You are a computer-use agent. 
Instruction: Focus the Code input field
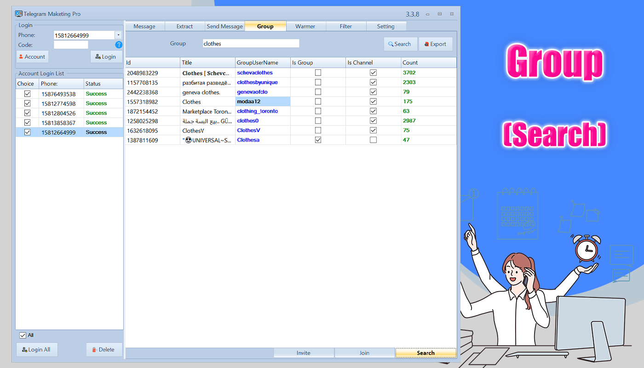71,45
